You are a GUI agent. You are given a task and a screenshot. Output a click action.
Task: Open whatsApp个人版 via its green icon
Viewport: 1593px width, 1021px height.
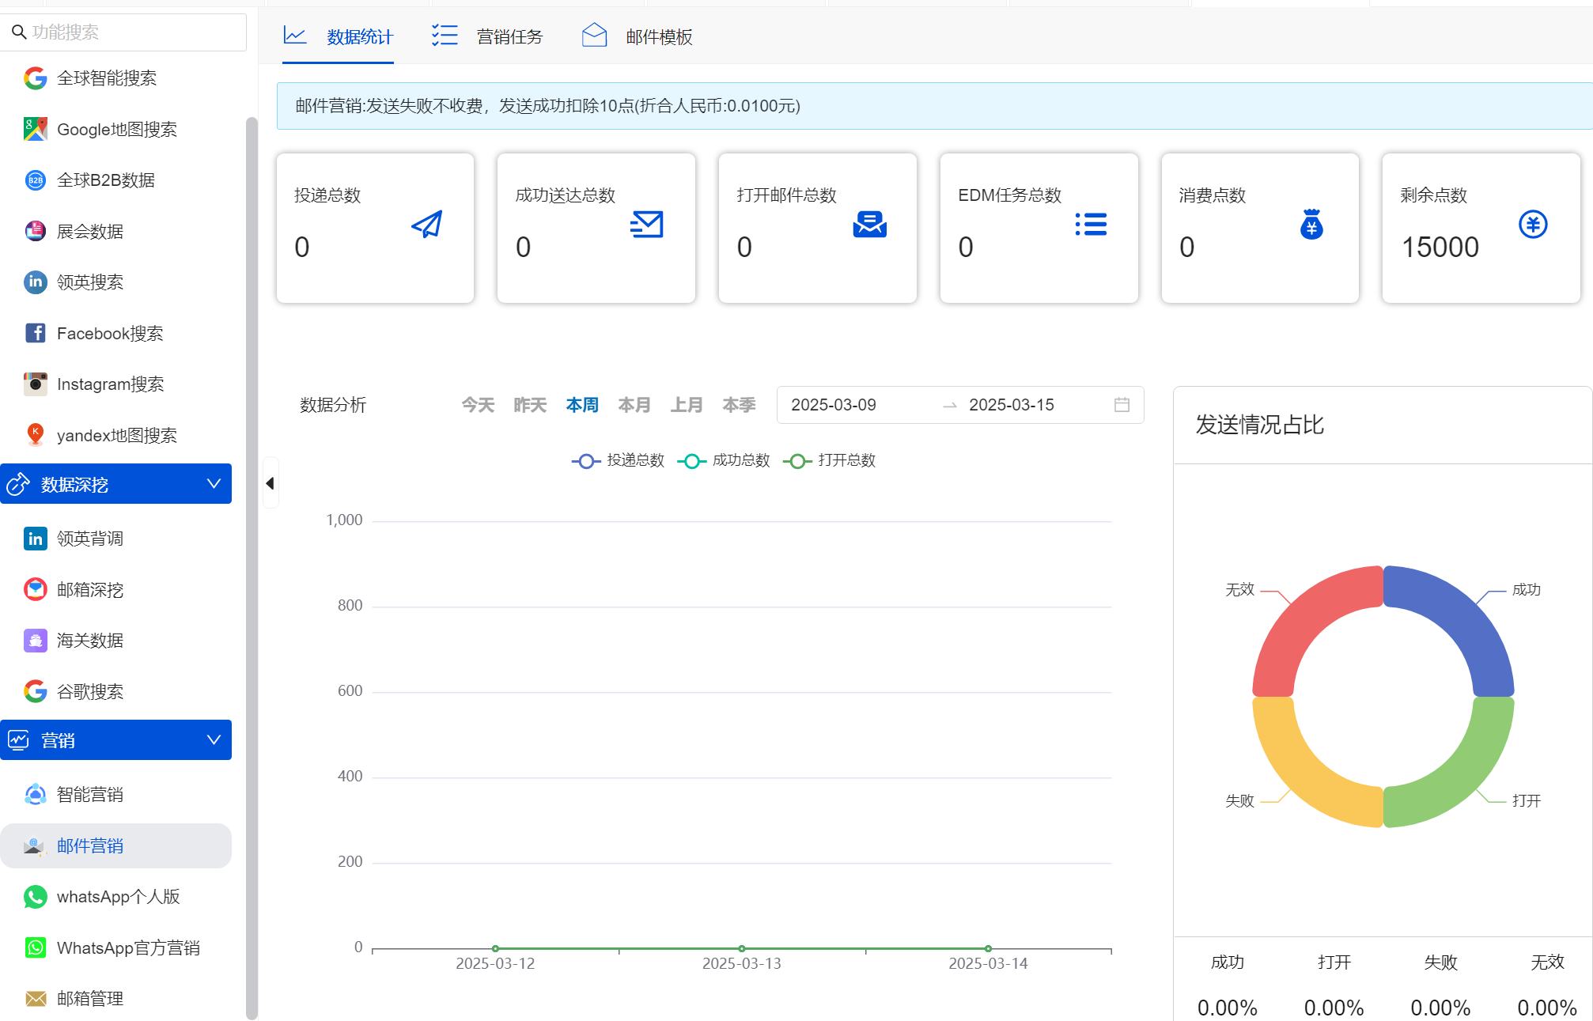point(35,897)
